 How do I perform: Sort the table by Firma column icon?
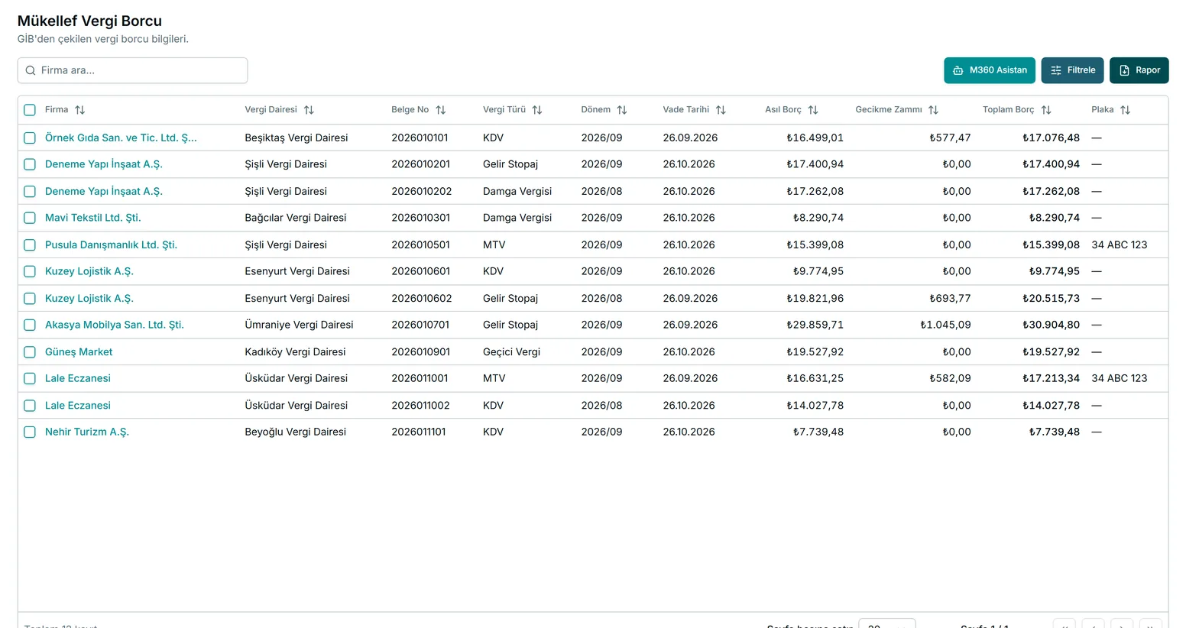(80, 110)
